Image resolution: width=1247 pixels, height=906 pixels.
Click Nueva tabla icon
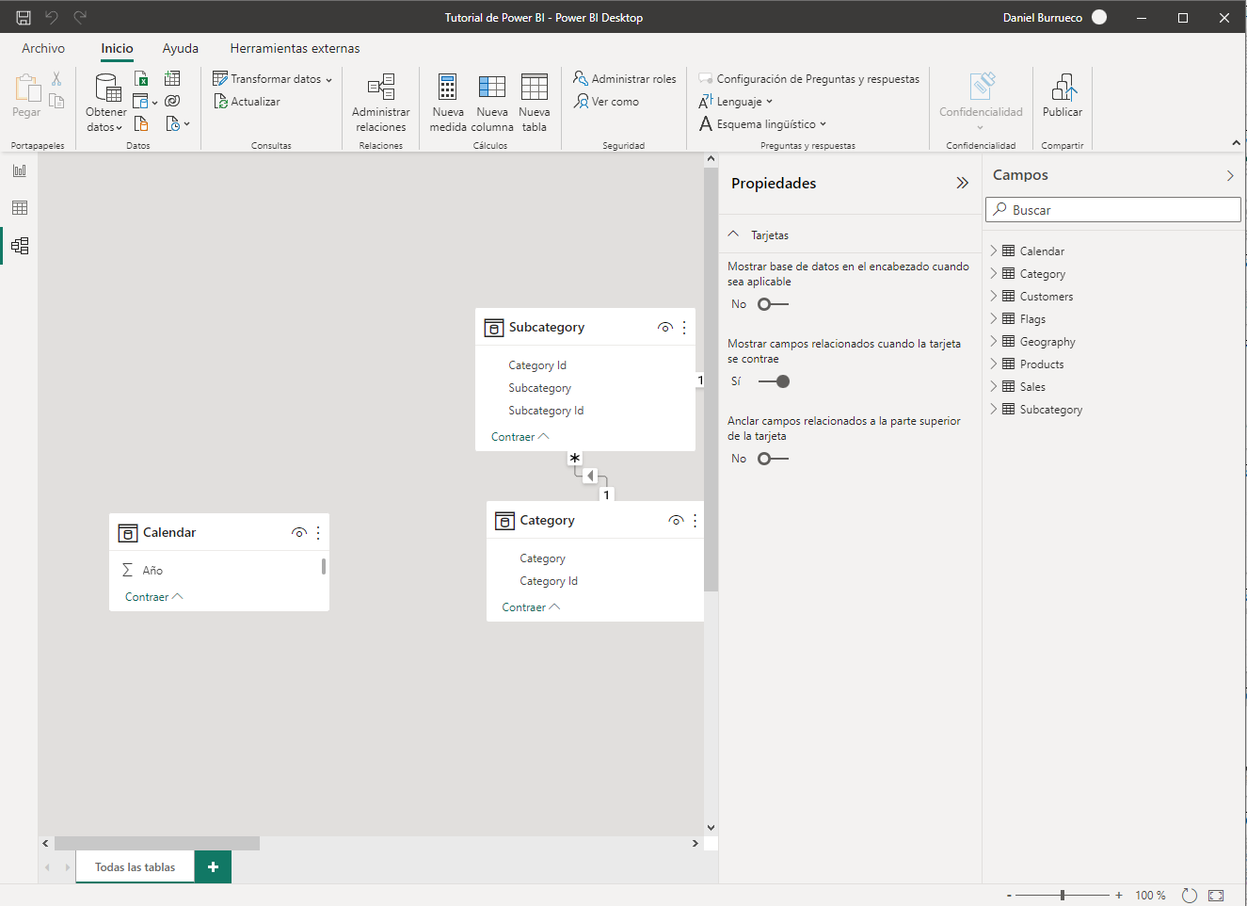pyautogui.click(x=534, y=88)
